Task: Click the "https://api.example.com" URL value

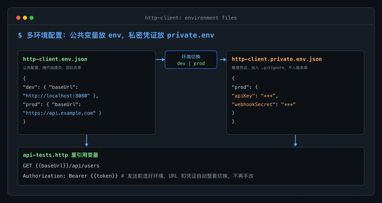Action: [59, 113]
